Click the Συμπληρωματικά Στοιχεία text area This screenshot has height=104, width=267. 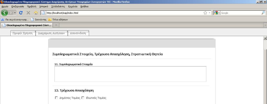(130, 74)
